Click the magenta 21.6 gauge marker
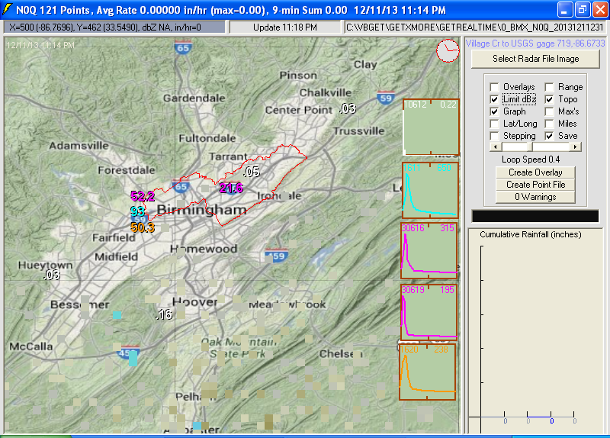The height and width of the screenshot is (438, 610). pos(230,188)
